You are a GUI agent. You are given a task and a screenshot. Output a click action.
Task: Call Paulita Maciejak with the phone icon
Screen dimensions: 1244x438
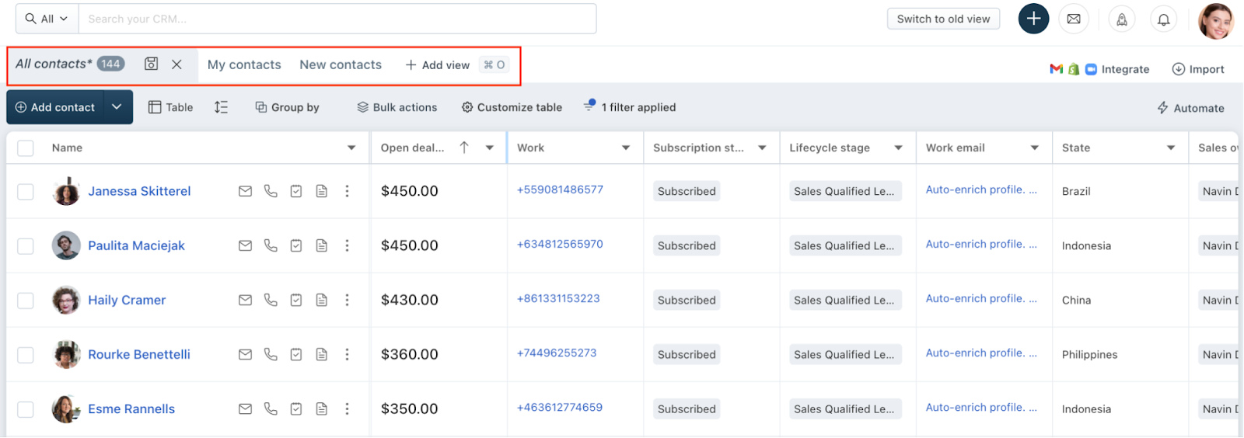pos(271,245)
